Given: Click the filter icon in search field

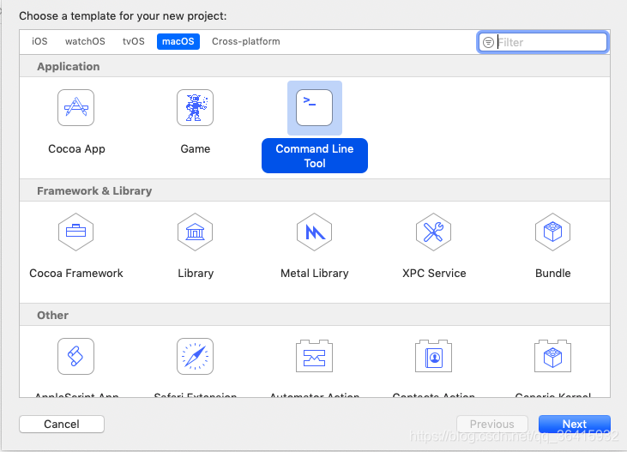Looking at the screenshot, I should point(488,42).
